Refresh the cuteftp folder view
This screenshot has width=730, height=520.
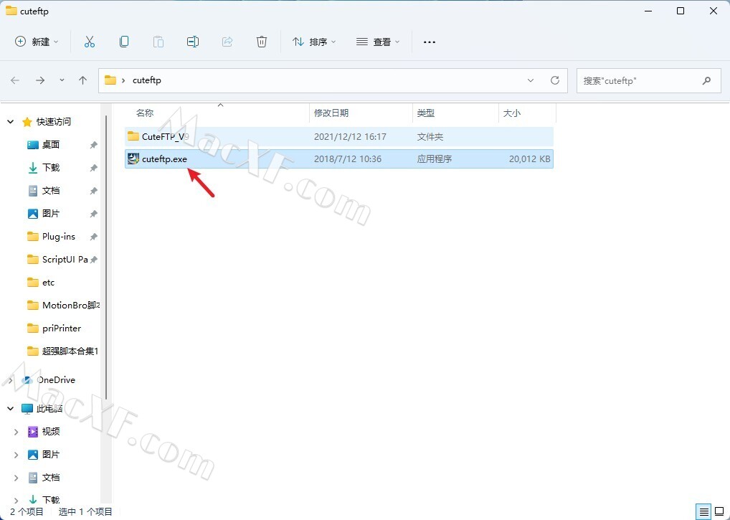click(555, 80)
